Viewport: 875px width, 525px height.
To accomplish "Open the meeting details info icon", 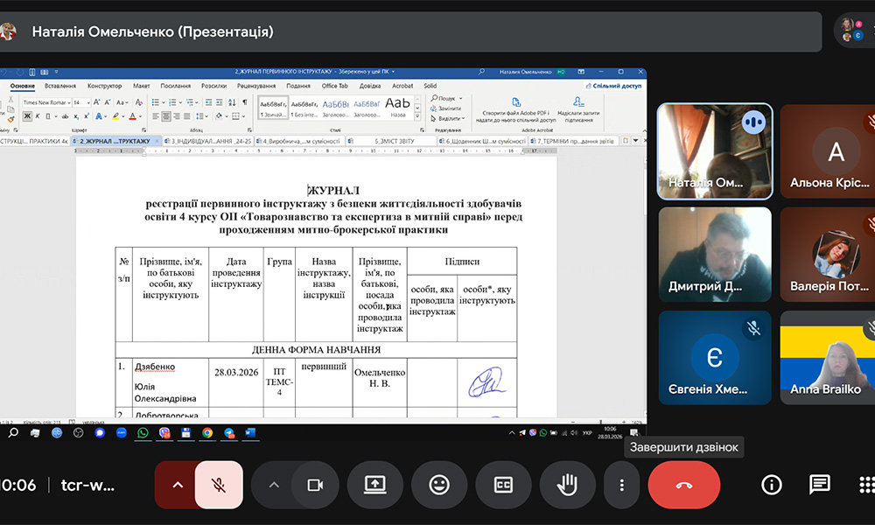I will [x=771, y=485].
